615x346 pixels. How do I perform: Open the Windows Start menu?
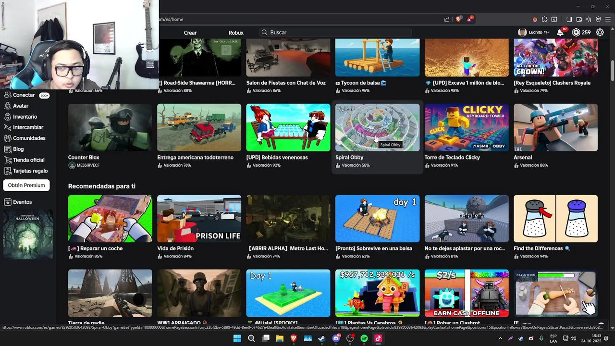[x=237, y=338]
